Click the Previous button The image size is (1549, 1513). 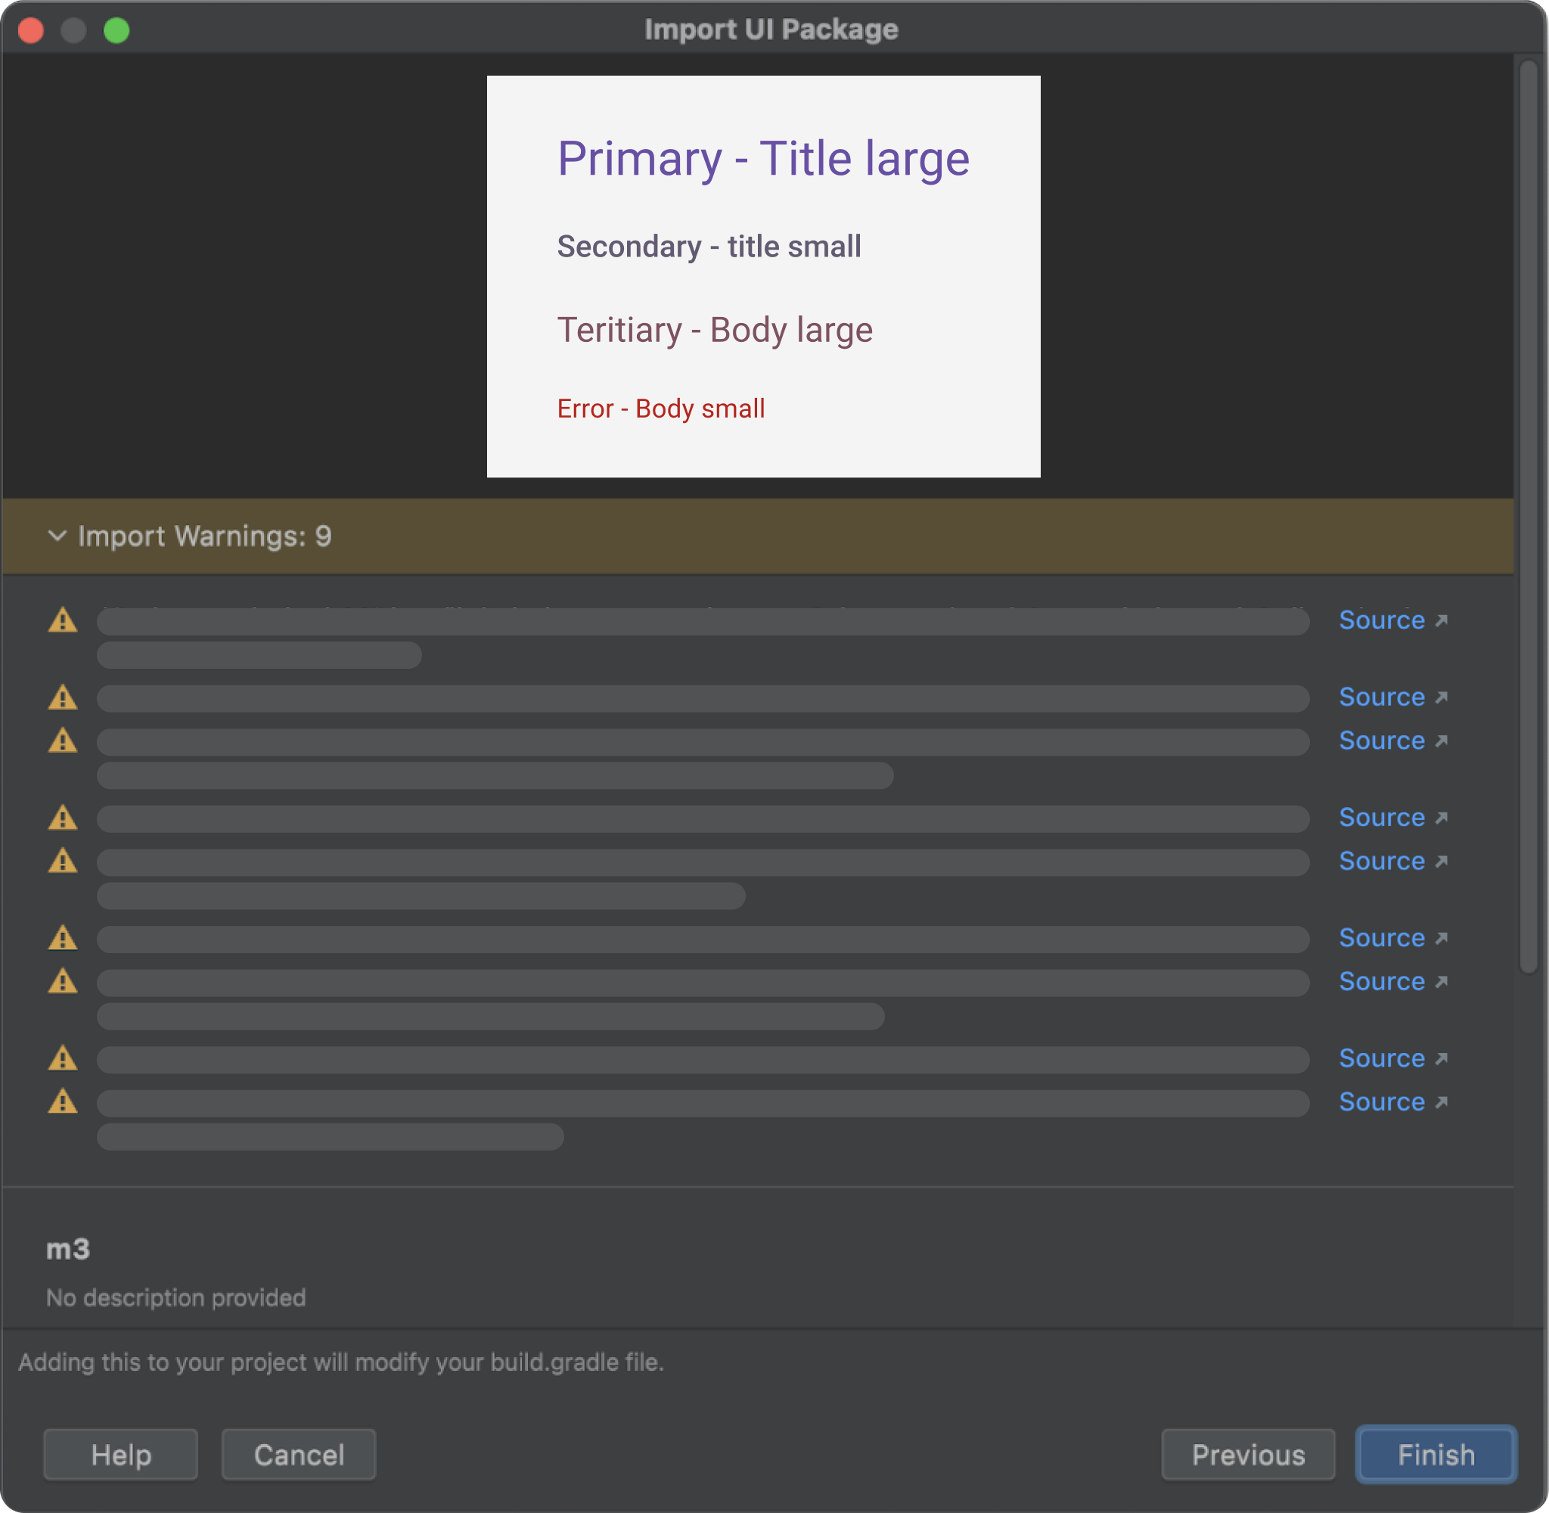pyautogui.click(x=1247, y=1455)
